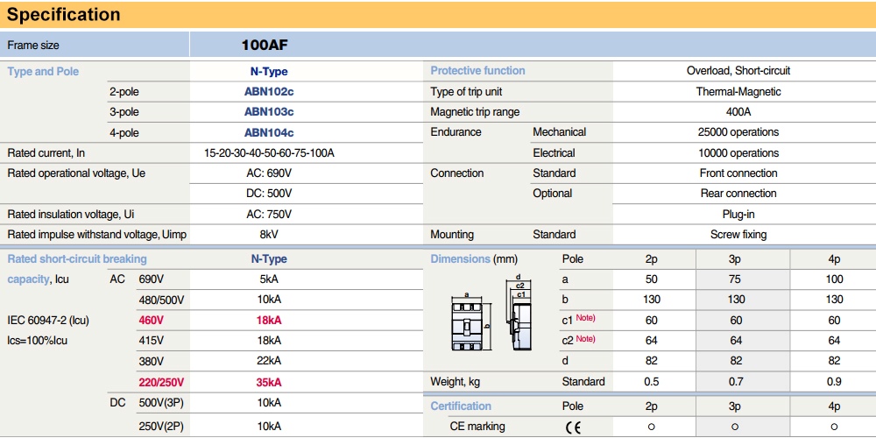Image resolution: width=876 pixels, height=438 pixels.
Task: Click dimension a value 100 for 4p
Action: click(x=834, y=279)
